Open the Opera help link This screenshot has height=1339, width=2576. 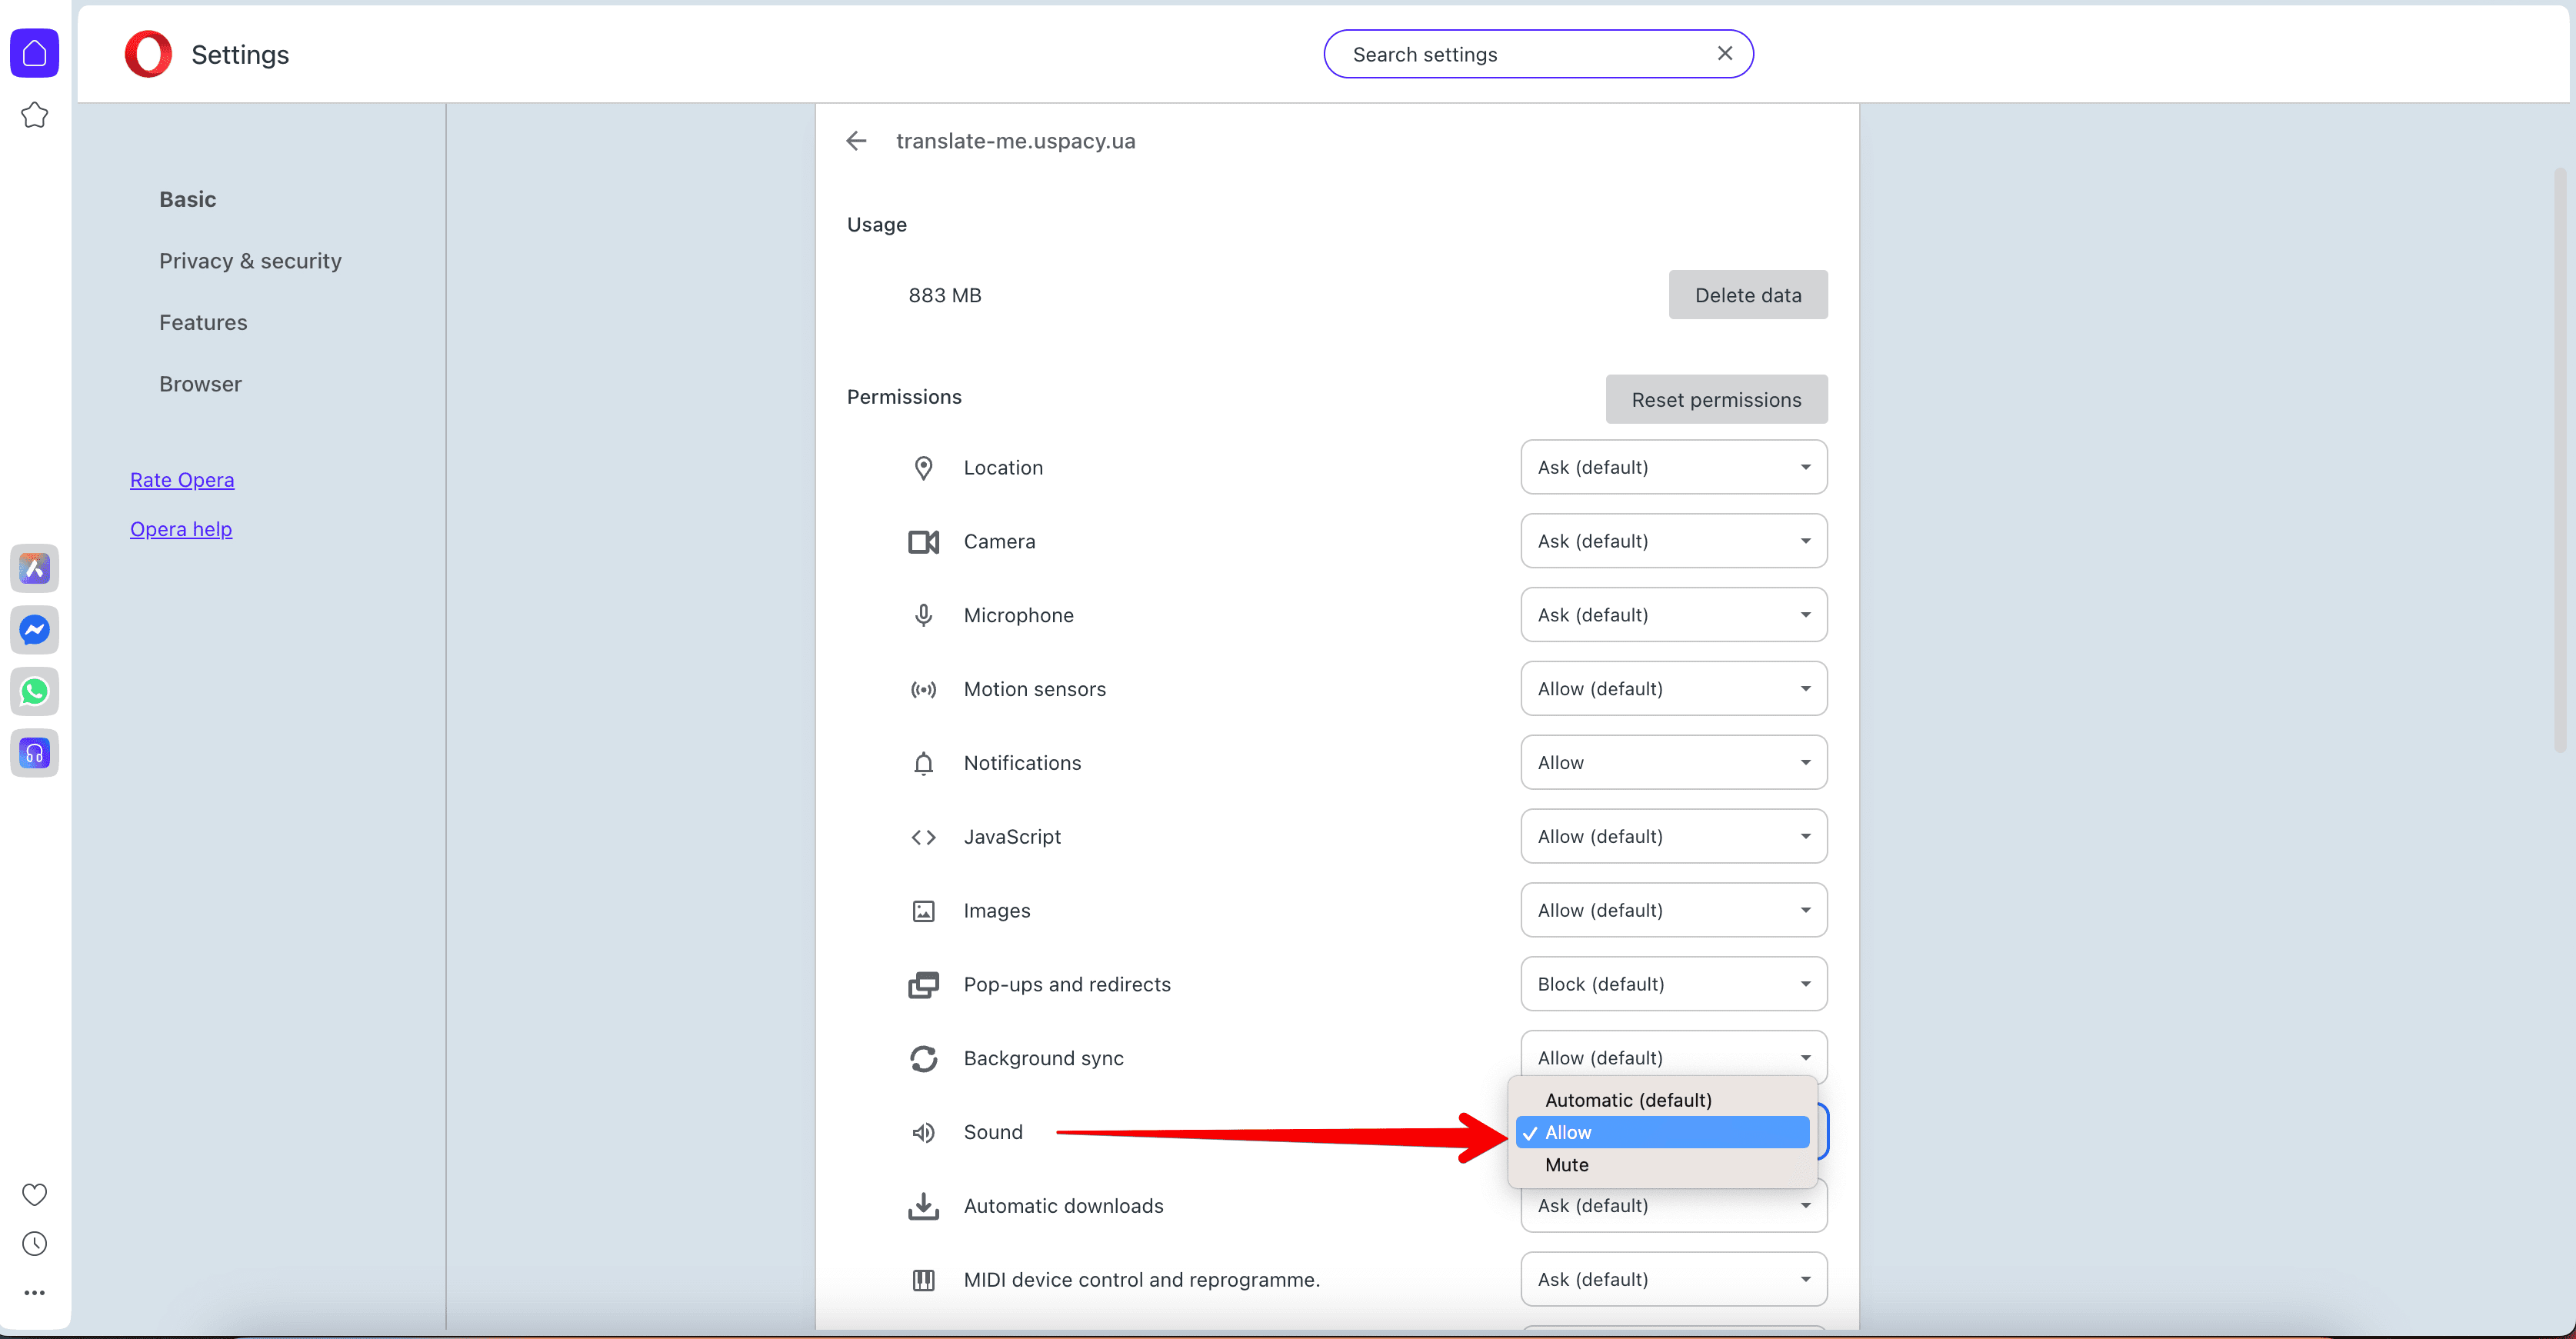click(x=181, y=529)
